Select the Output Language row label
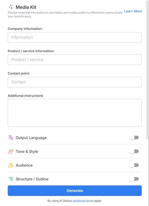The image size is (149, 206). click(31, 138)
